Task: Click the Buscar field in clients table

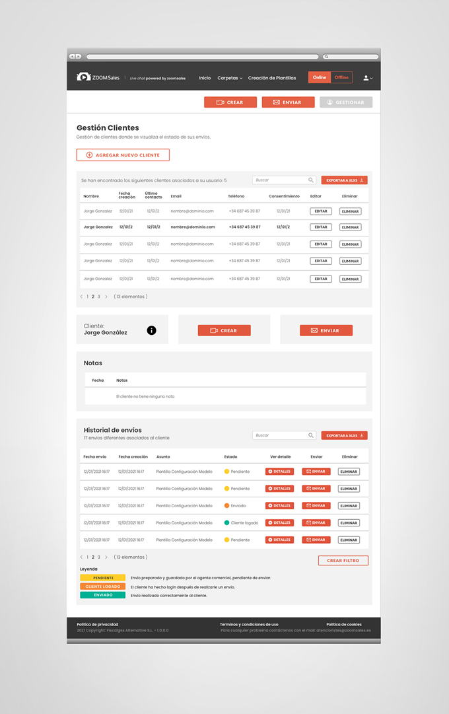Action: point(279,180)
